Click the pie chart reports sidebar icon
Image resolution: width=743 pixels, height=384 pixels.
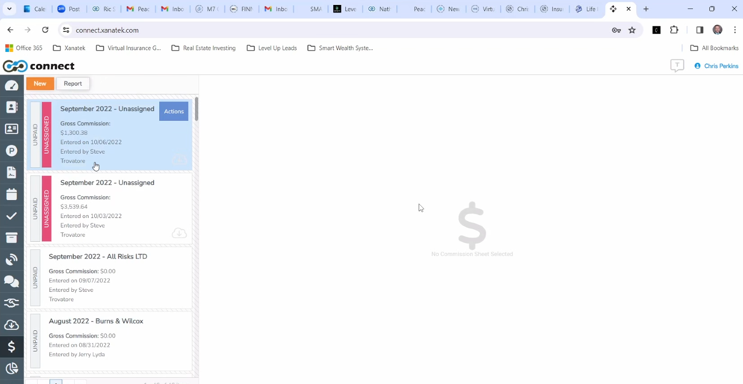pos(12,368)
